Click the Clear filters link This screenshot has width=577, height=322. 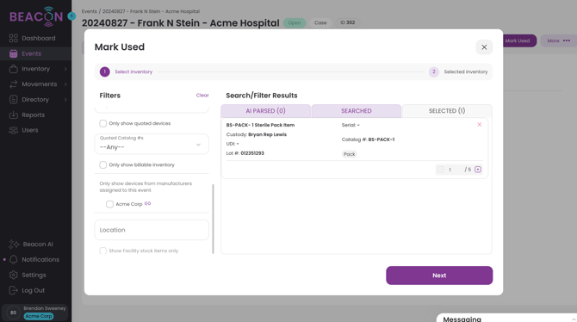click(x=202, y=96)
